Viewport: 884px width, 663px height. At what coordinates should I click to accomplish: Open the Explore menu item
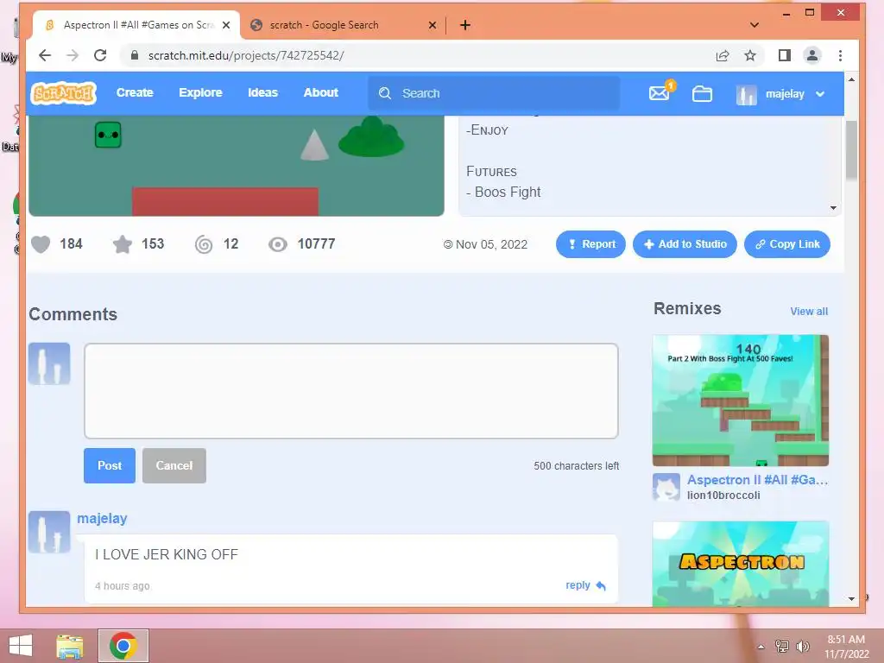200,92
